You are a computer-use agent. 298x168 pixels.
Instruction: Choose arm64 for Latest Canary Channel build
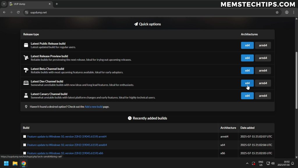tap(263, 96)
